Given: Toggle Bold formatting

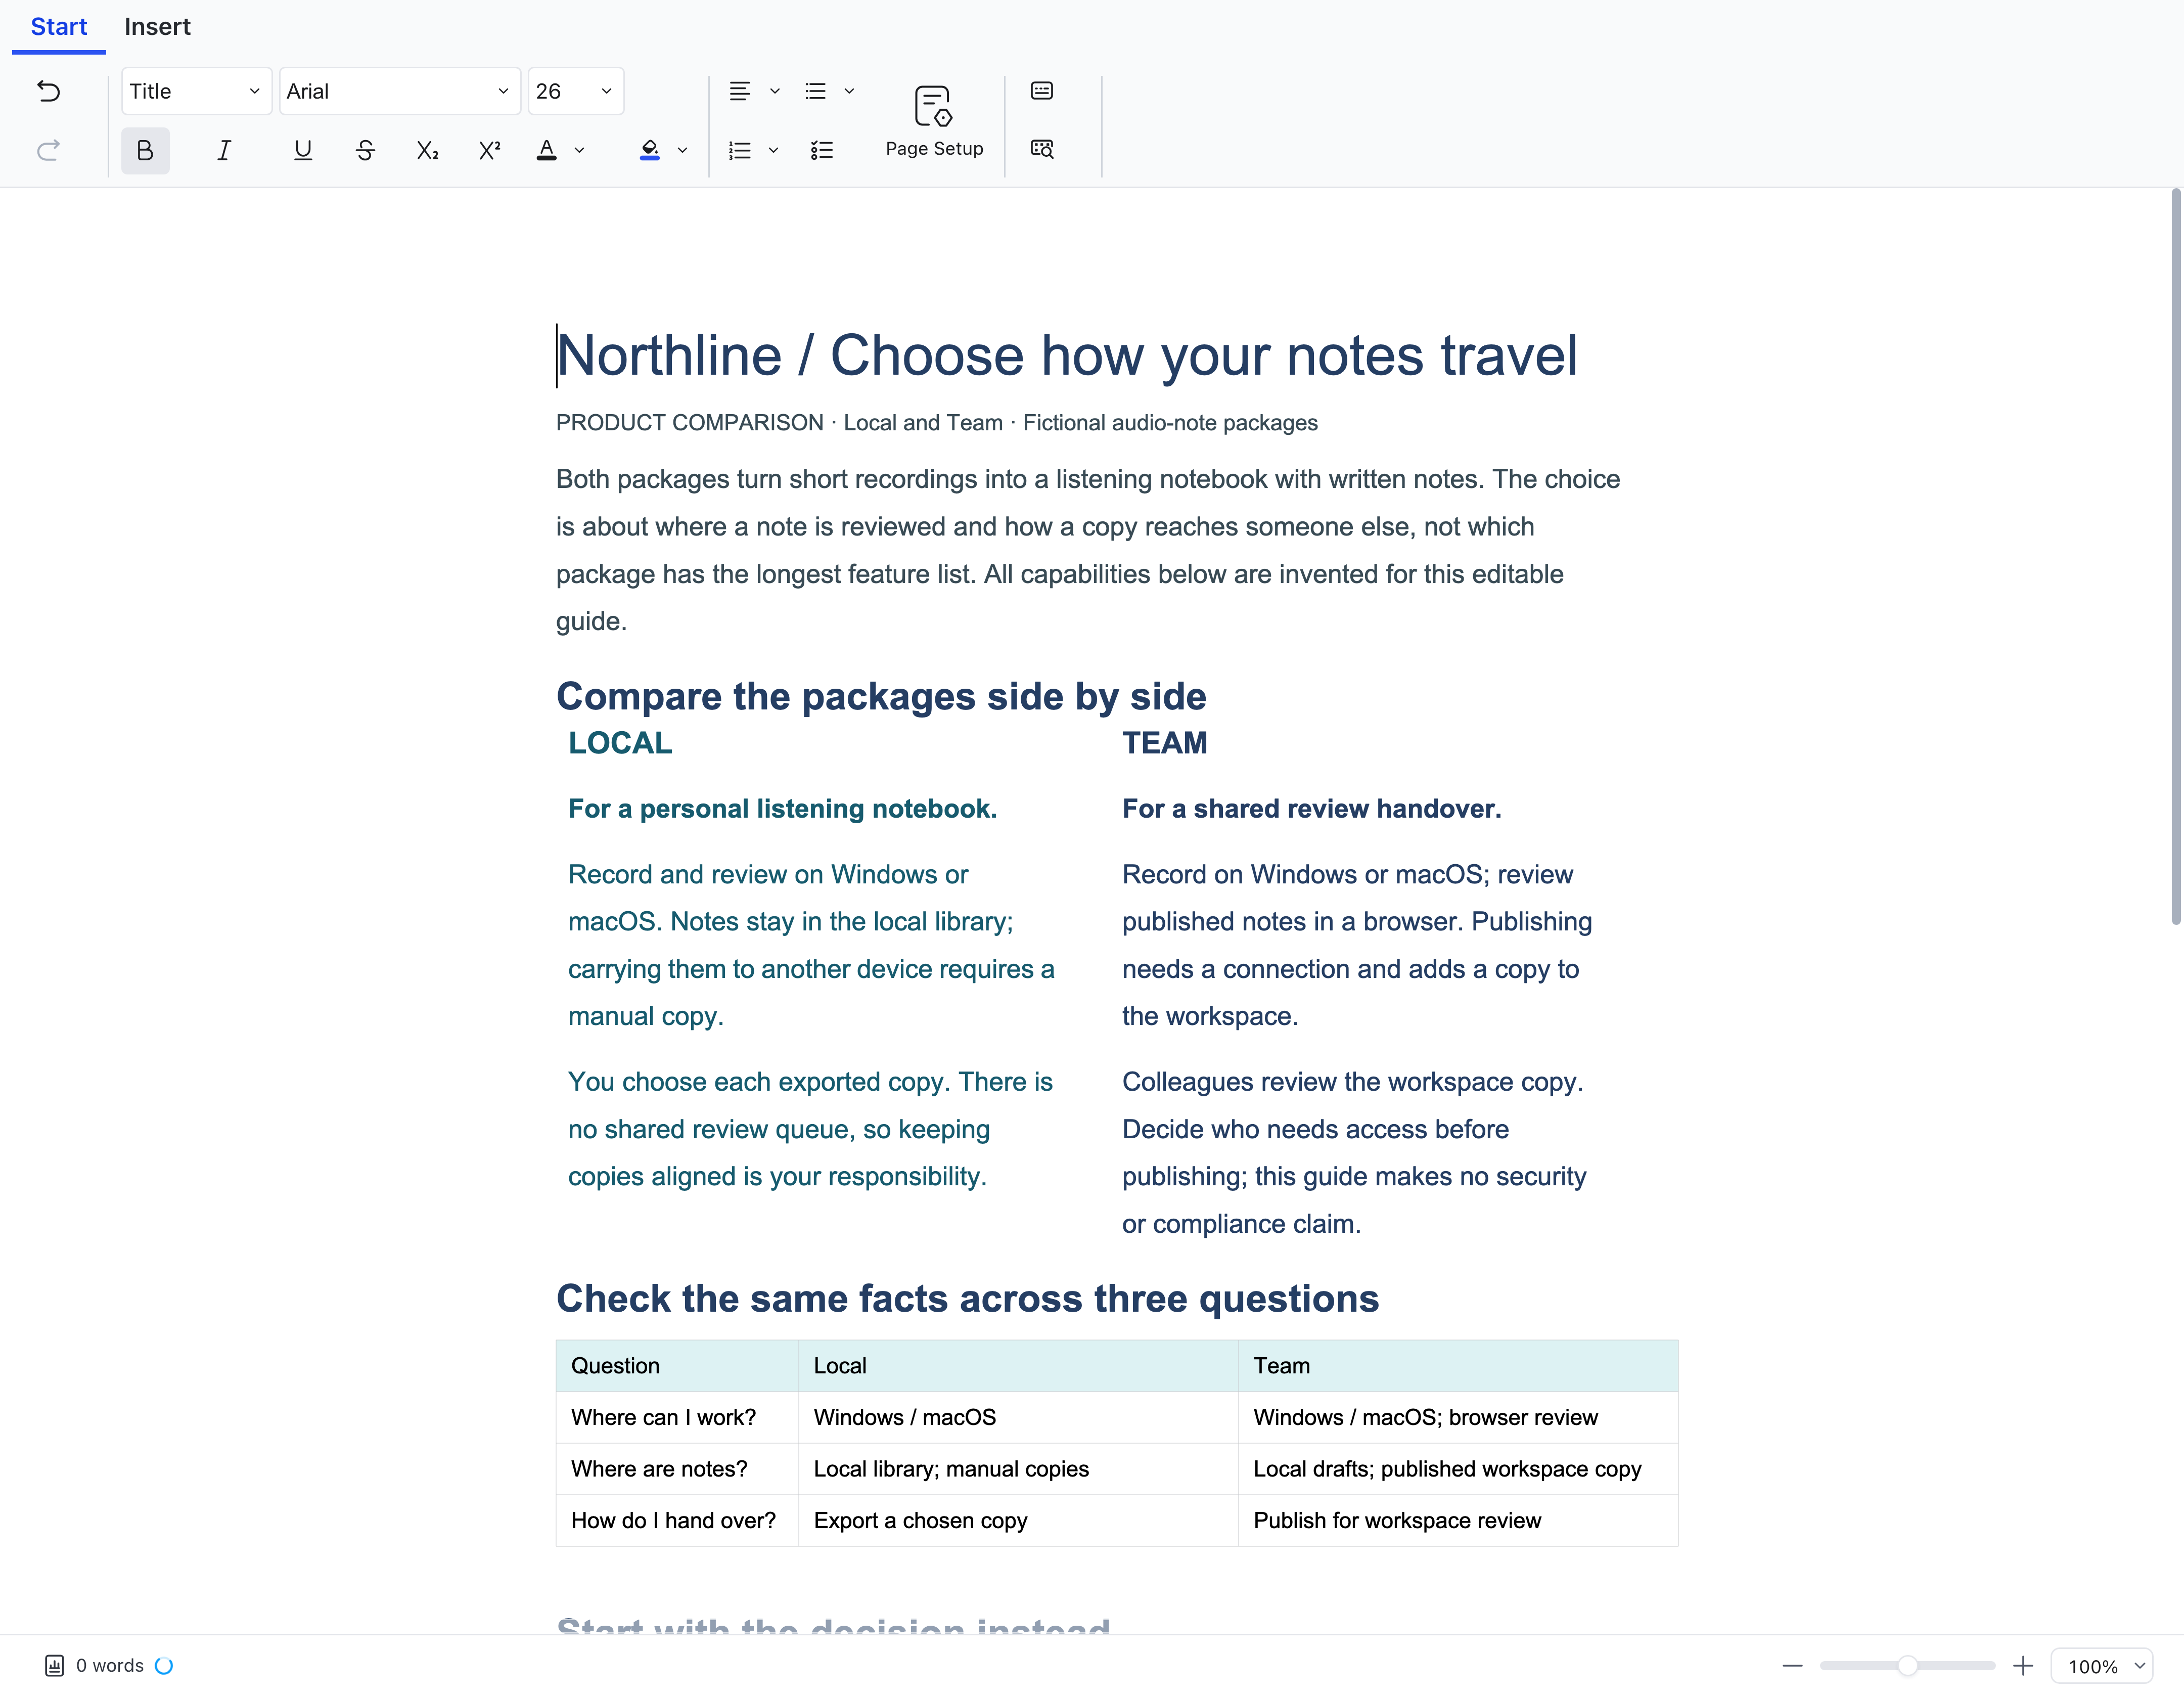Looking at the screenshot, I should point(145,150).
